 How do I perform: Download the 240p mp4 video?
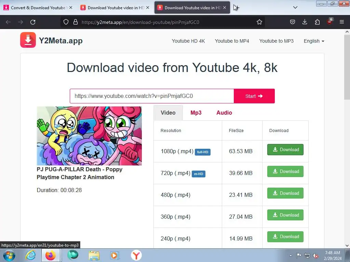point(285,237)
